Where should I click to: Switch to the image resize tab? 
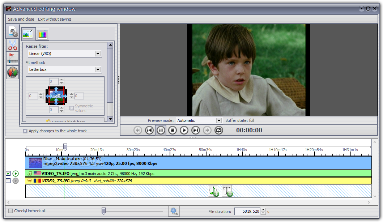click(x=28, y=34)
